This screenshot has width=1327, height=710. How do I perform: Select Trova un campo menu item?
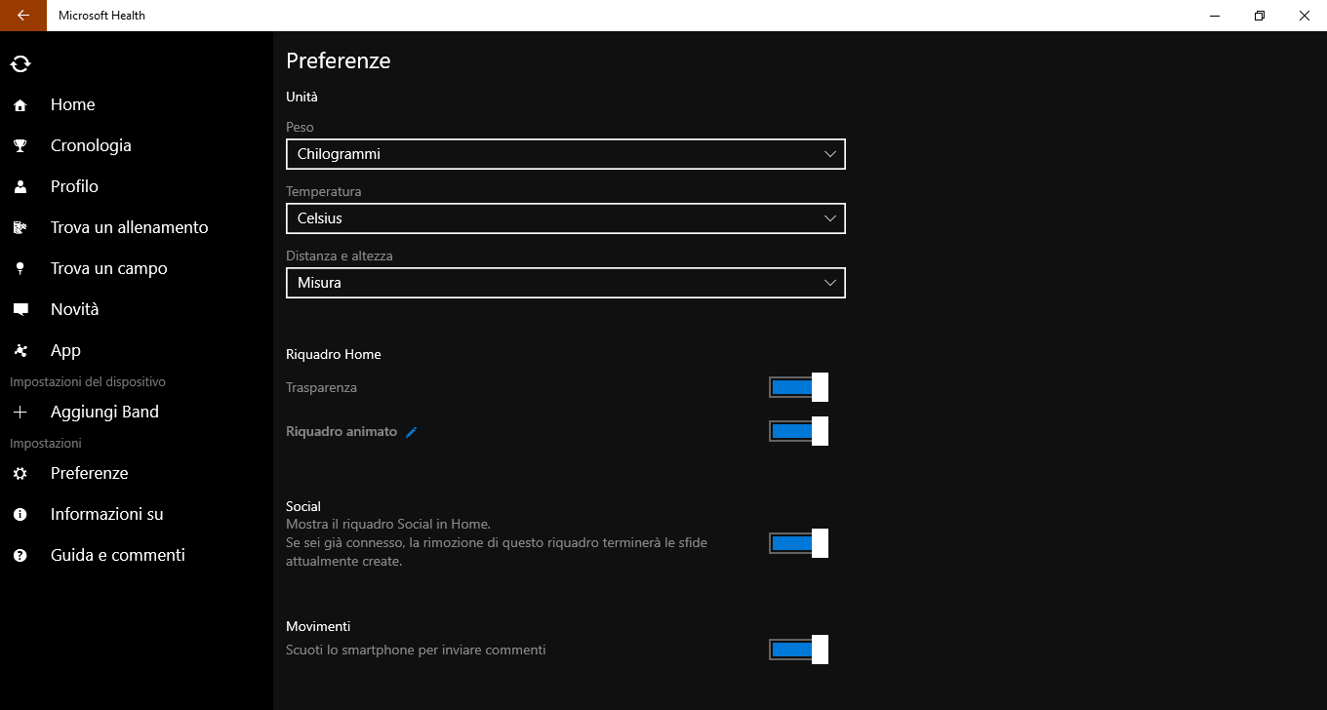(137, 268)
